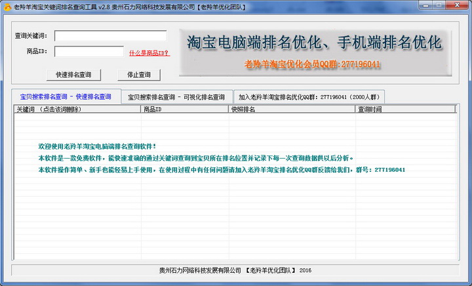Click the 查询关键词 input field

(111, 36)
